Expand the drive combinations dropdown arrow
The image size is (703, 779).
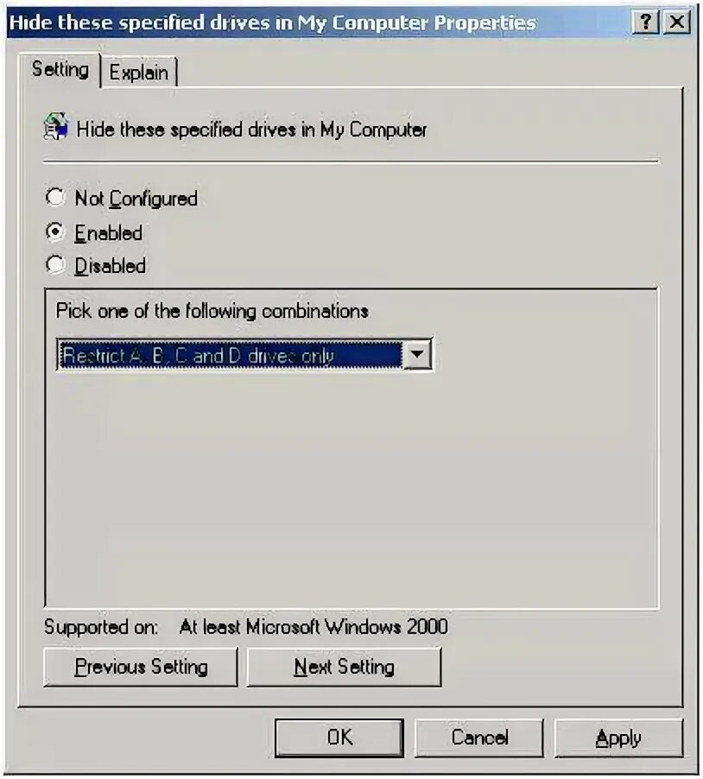pyautogui.click(x=417, y=354)
